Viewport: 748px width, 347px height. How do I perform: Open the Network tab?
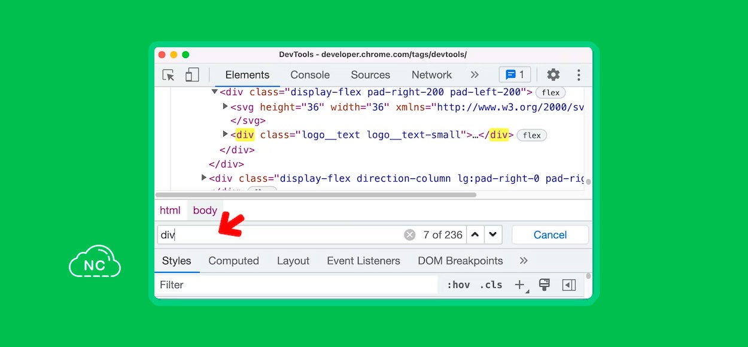click(431, 75)
